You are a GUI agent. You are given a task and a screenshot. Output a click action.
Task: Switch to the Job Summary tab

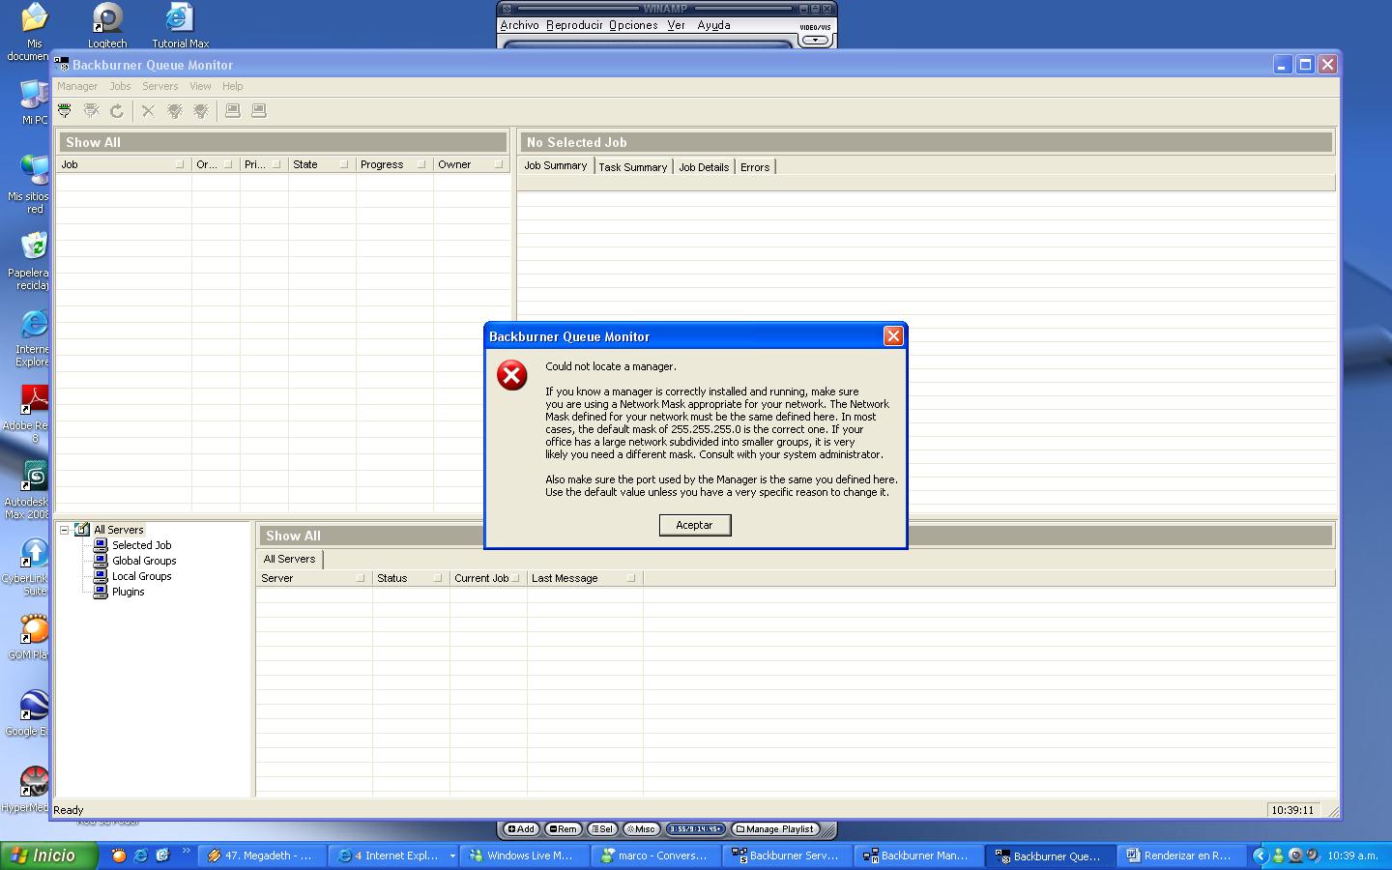(x=556, y=165)
